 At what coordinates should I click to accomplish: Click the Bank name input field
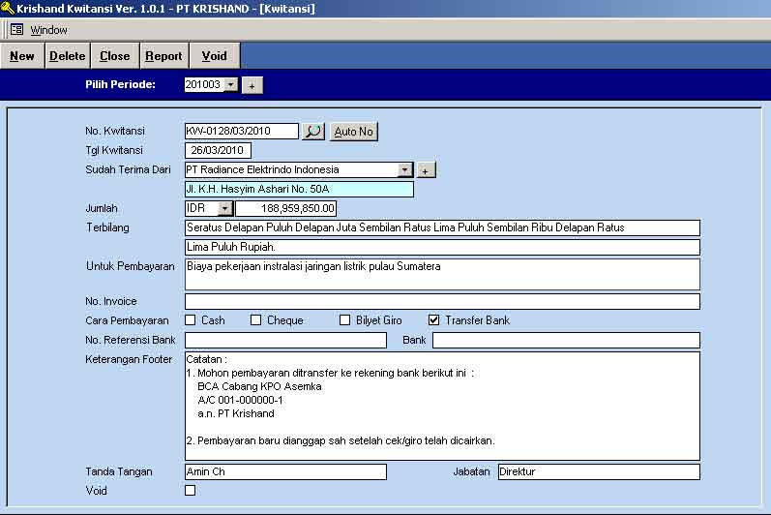(566, 341)
